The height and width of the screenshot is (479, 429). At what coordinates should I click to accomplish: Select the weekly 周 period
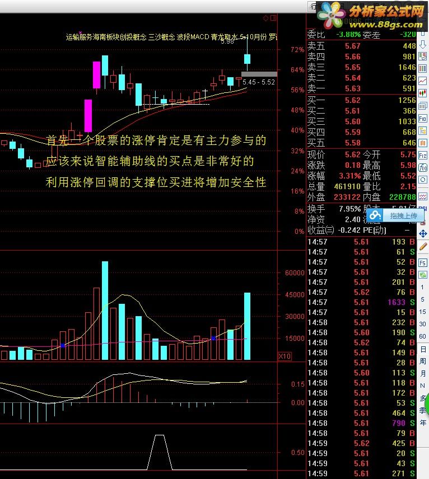423,361
